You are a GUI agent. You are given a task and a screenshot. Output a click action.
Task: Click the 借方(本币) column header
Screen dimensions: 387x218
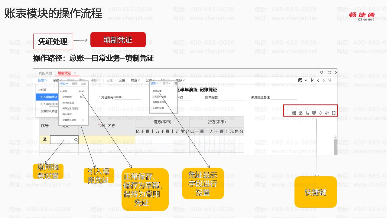coord(162,122)
